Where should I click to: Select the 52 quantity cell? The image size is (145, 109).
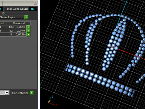[x=11, y=31]
